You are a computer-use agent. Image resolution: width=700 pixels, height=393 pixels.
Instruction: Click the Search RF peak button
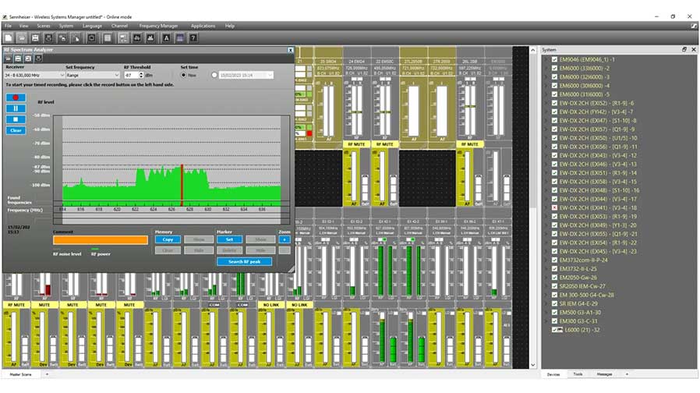click(x=244, y=262)
